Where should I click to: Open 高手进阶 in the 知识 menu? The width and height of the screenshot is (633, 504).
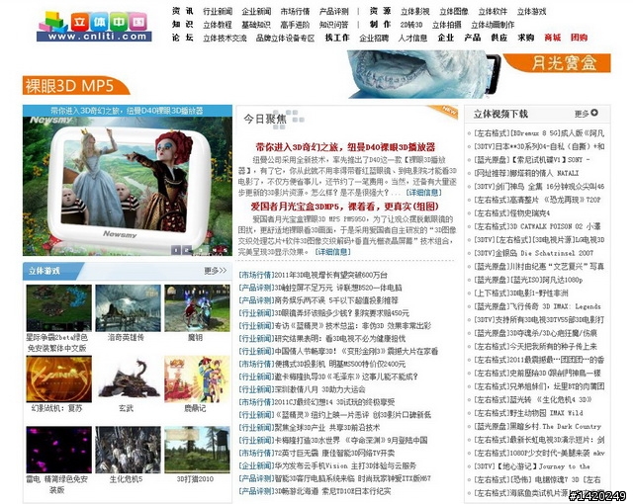pyautogui.click(x=295, y=25)
